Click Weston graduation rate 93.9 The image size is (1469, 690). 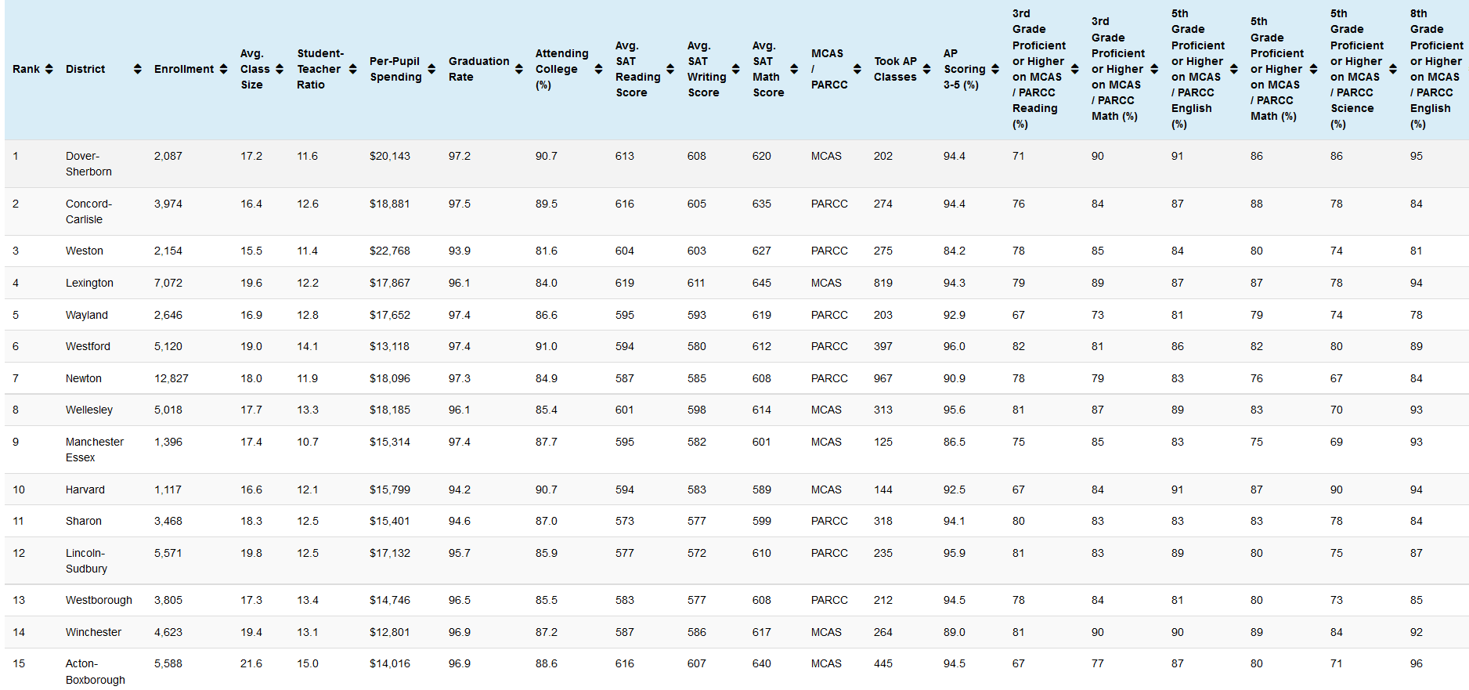460,251
